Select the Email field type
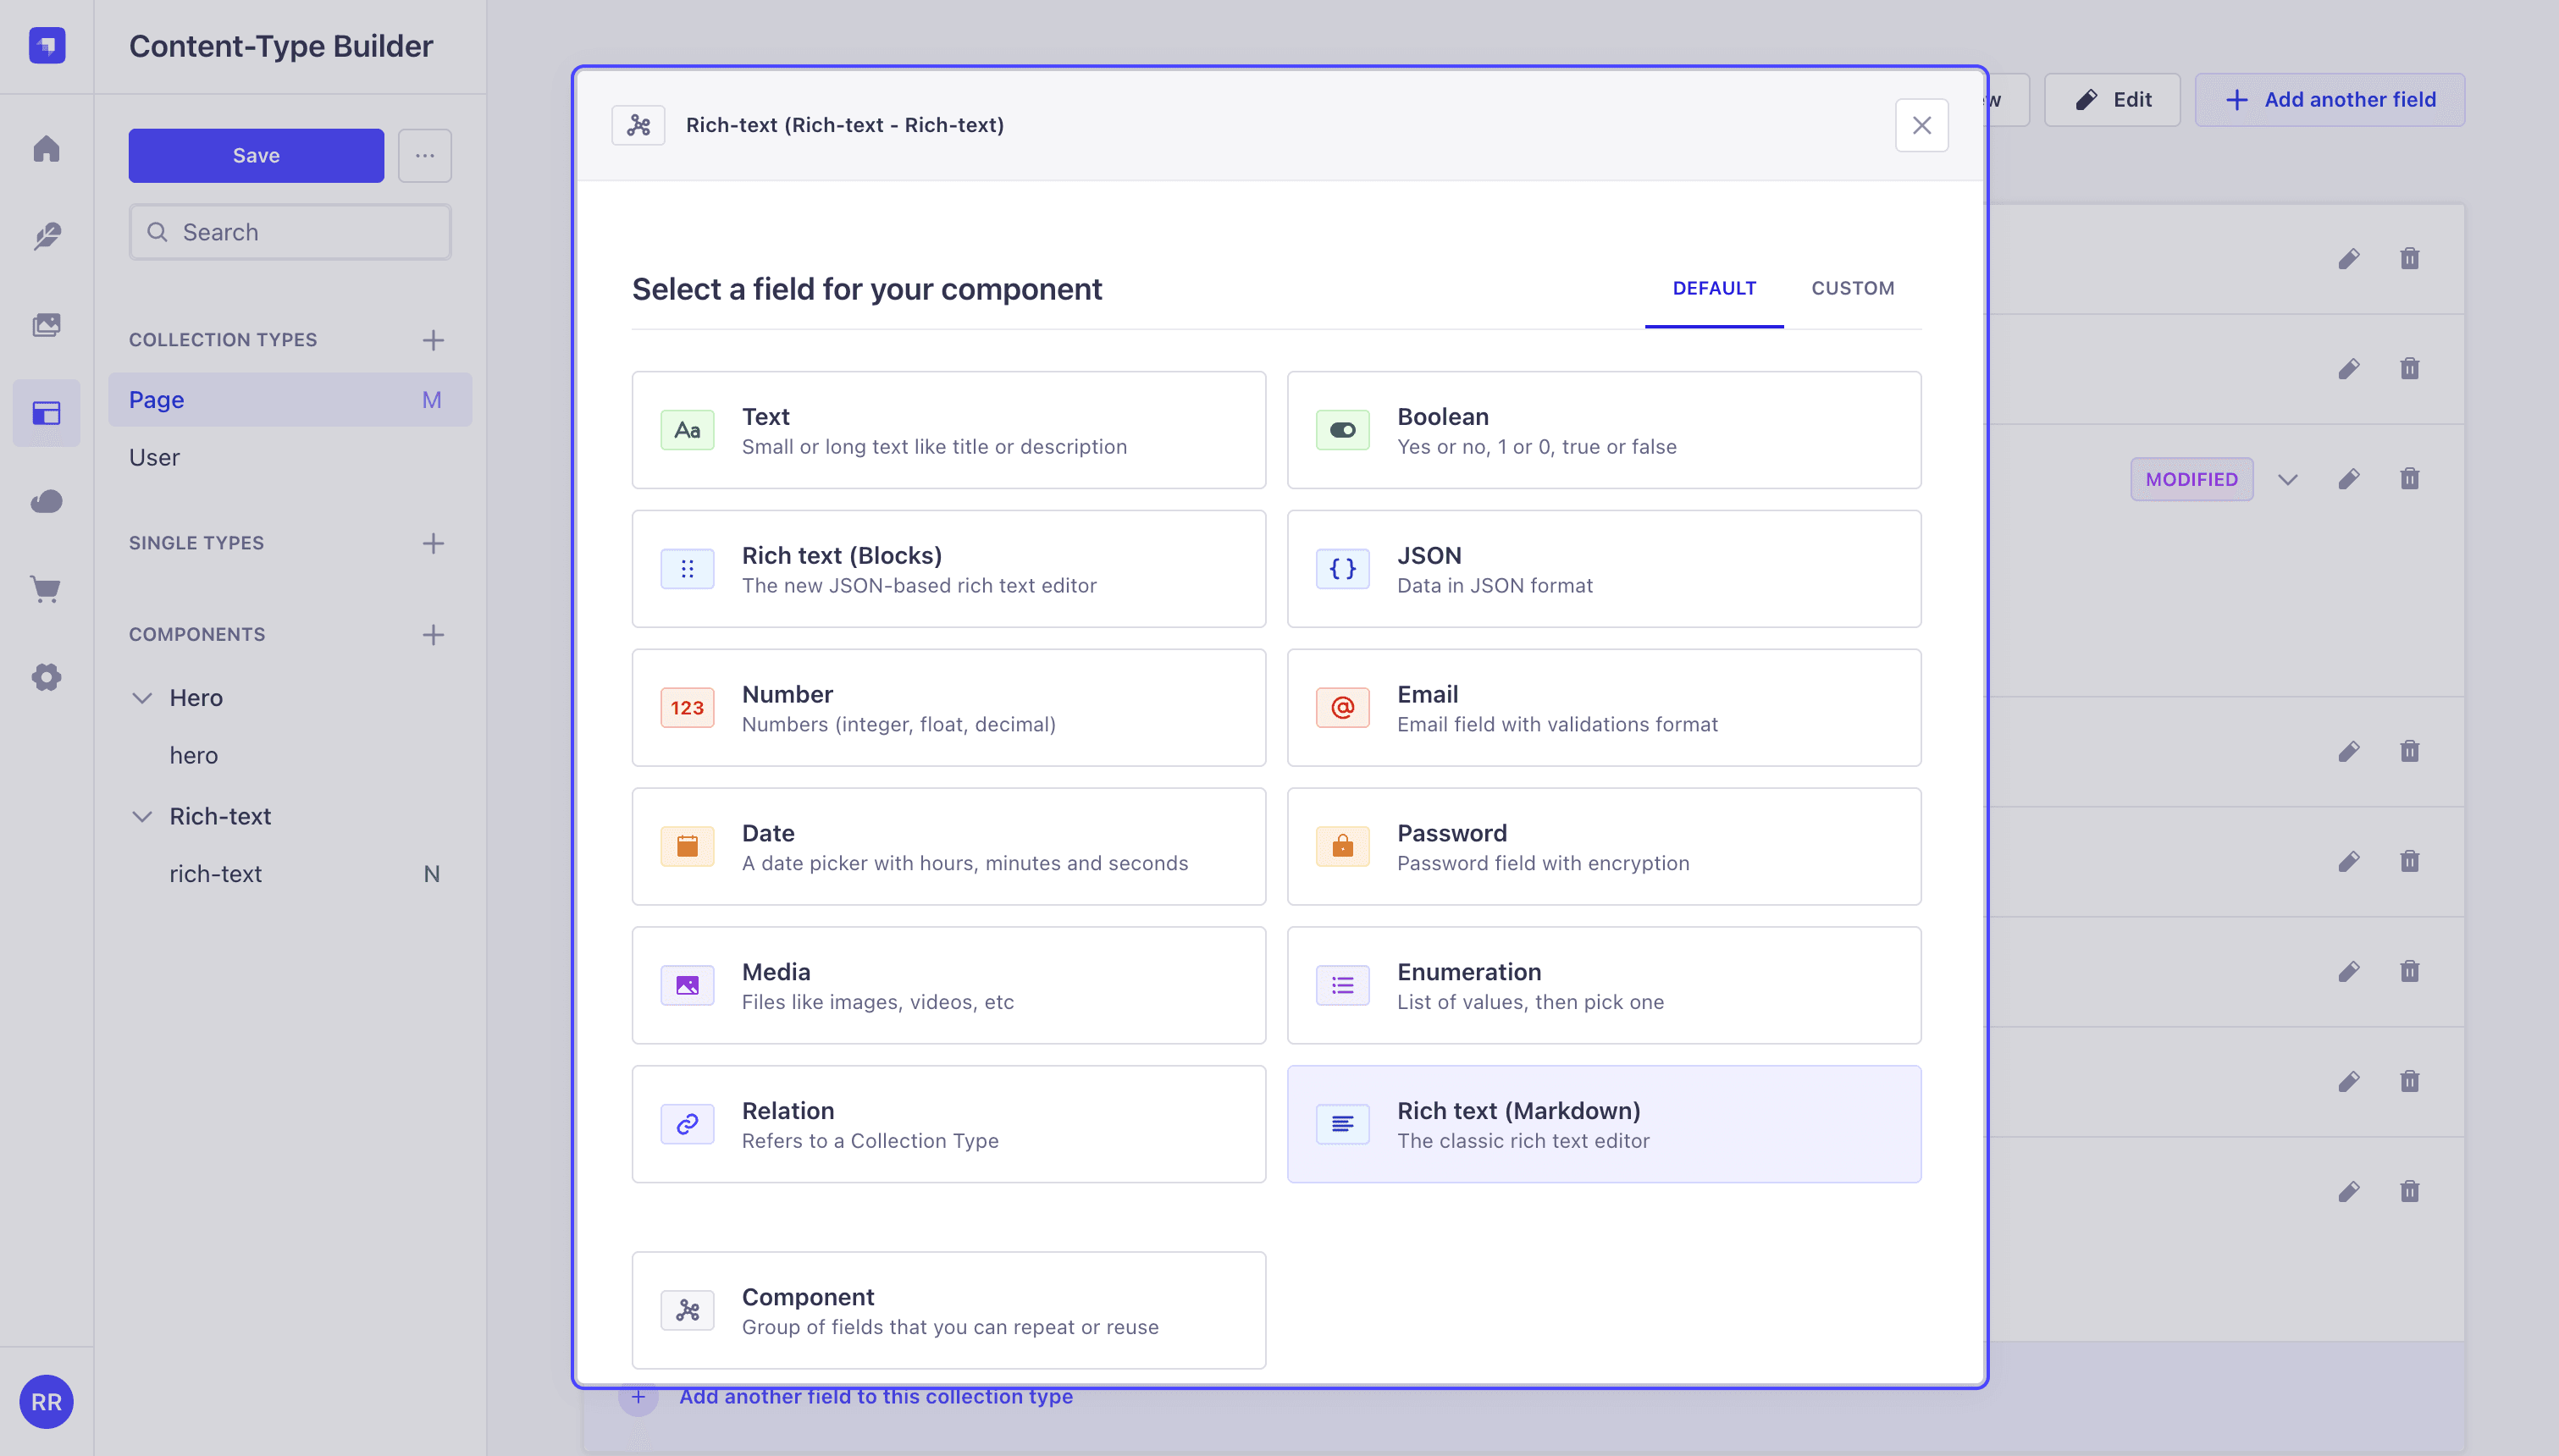The width and height of the screenshot is (2559, 1456). (1604, 708)
